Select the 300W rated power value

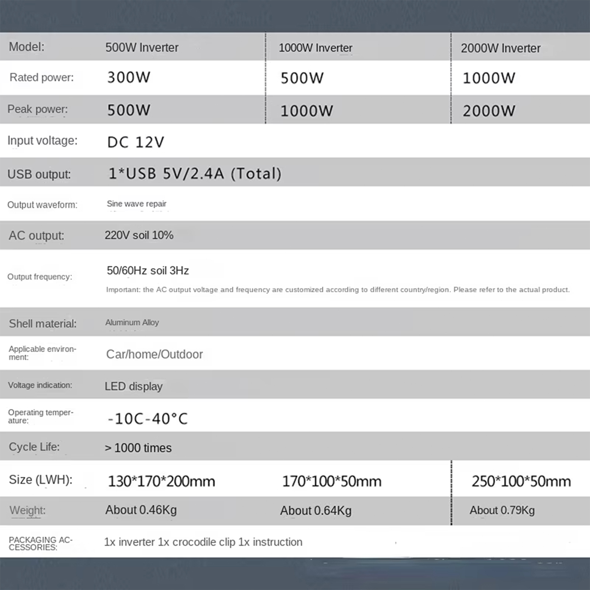[129, 77]
